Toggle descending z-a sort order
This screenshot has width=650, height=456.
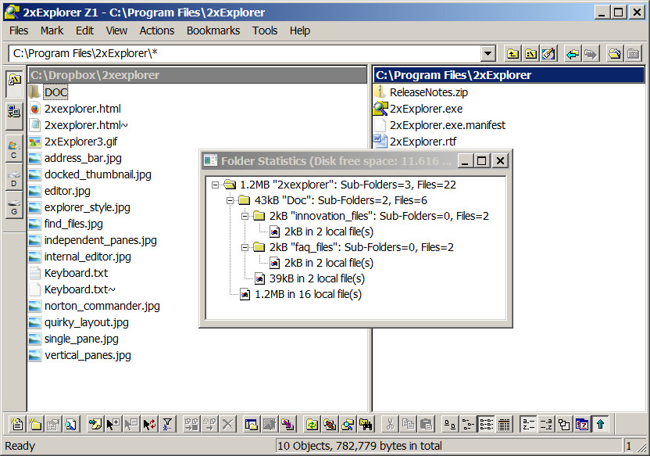point(546,425)
